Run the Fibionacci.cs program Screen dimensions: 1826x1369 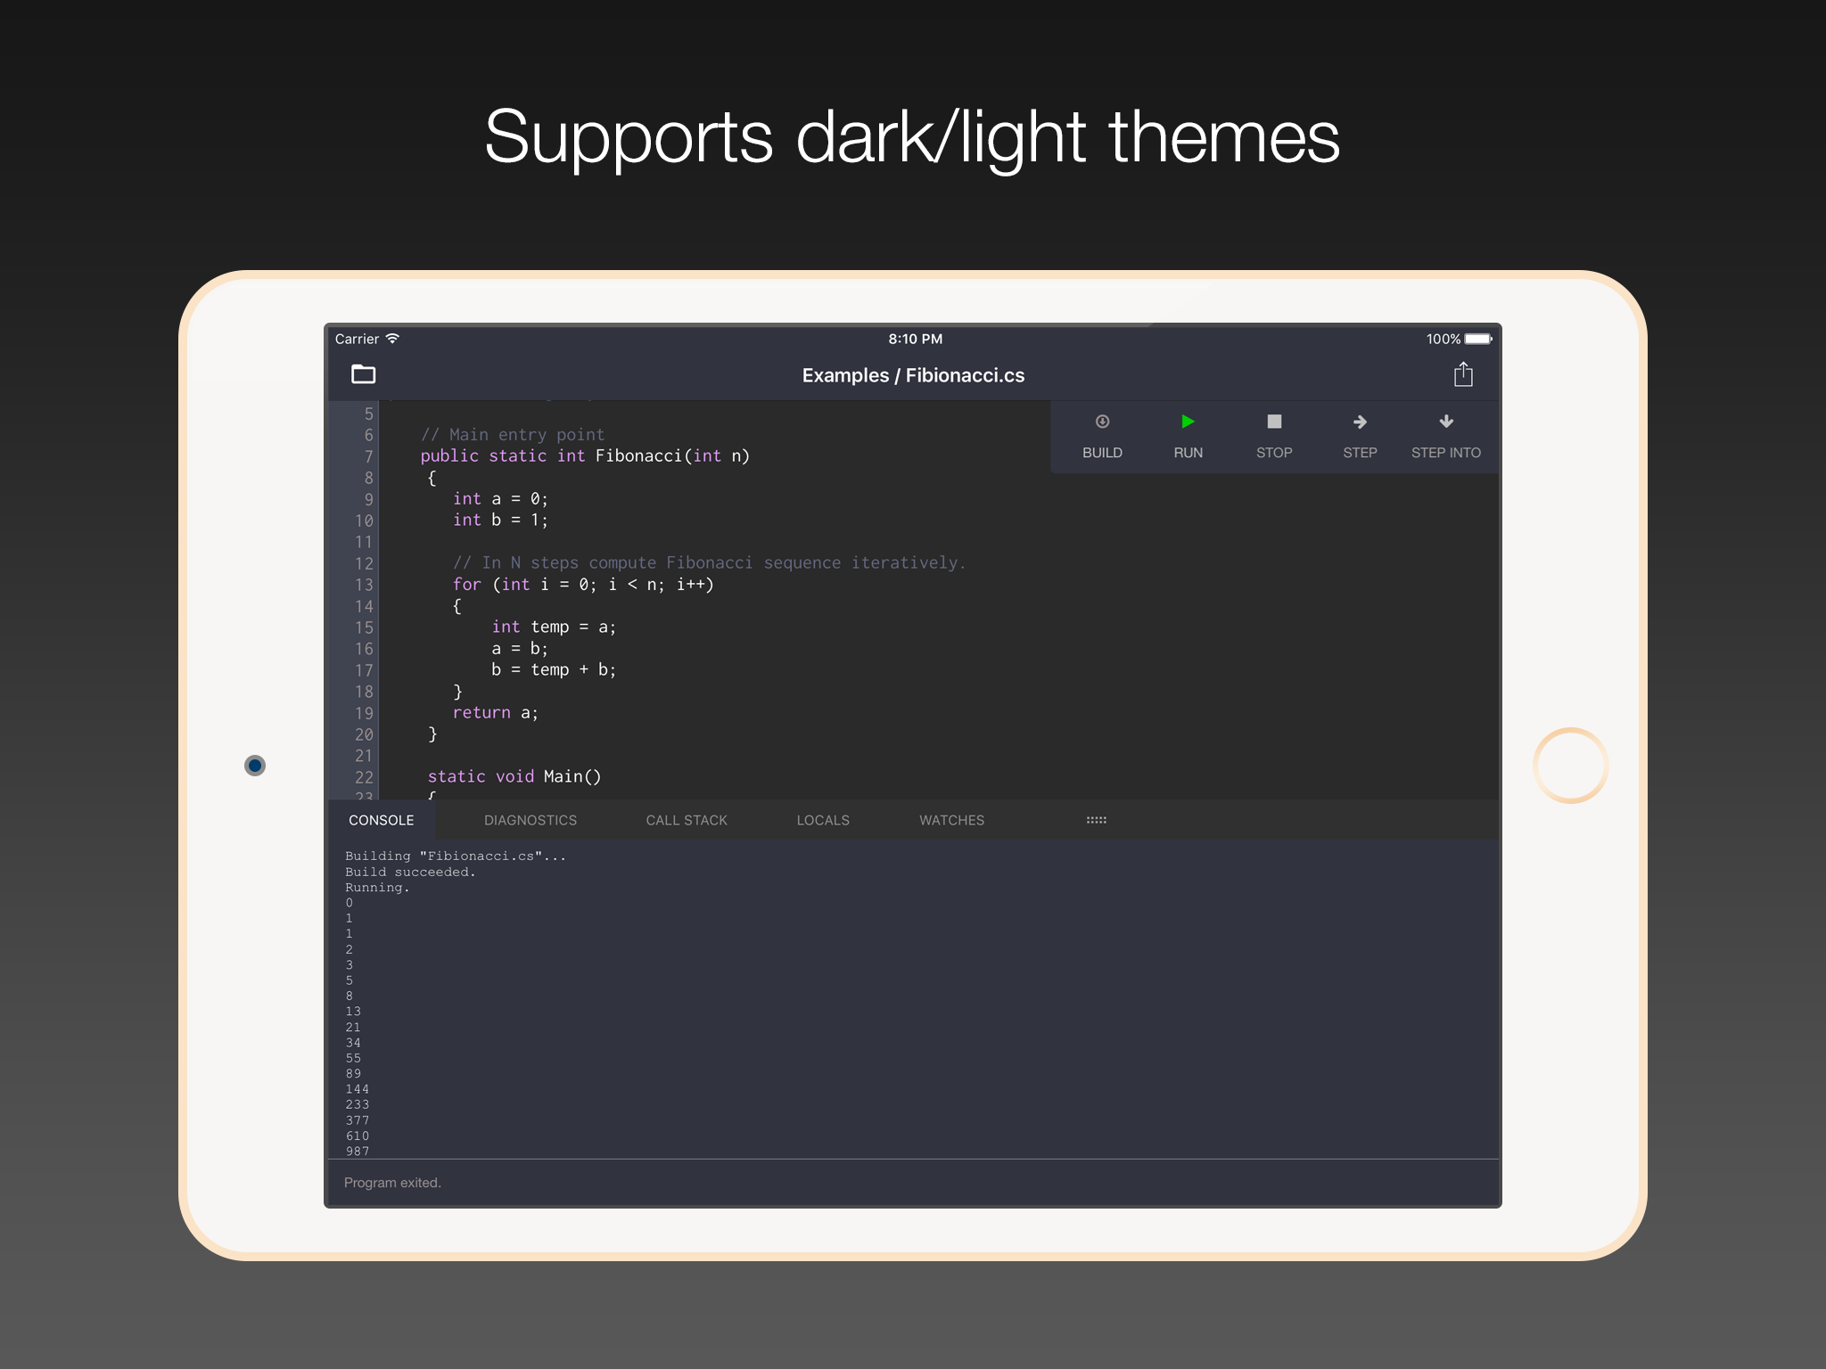[1187, 436]
